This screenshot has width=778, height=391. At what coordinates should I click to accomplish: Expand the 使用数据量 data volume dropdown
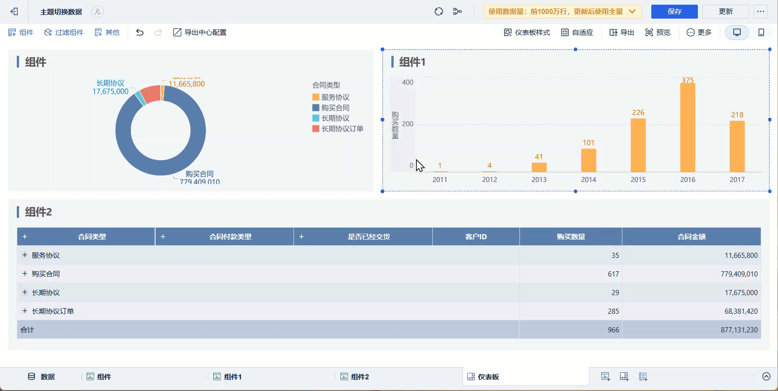(x=562, y=12)
